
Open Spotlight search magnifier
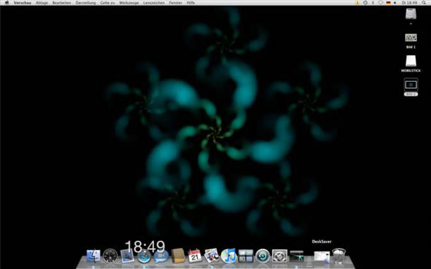[424, 3]
